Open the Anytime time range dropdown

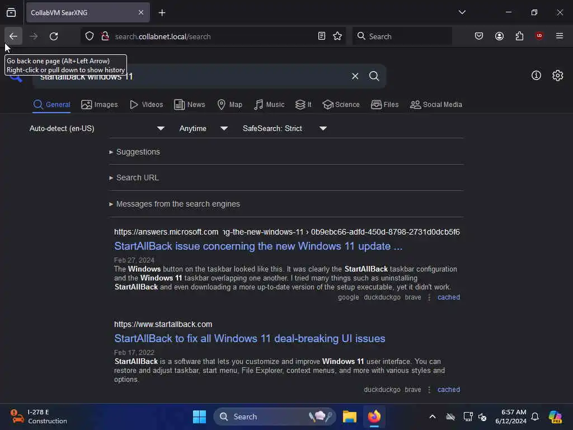tap(204, 128)
